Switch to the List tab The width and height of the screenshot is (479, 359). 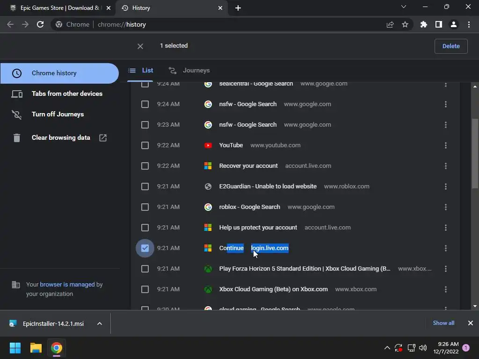point(140,71)
